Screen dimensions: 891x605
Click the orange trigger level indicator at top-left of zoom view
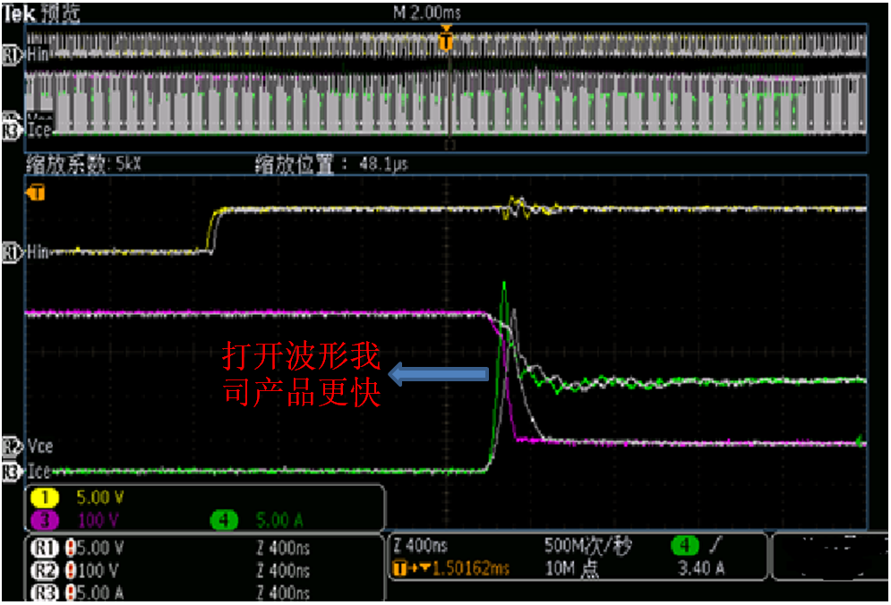(x=36, y=192)
